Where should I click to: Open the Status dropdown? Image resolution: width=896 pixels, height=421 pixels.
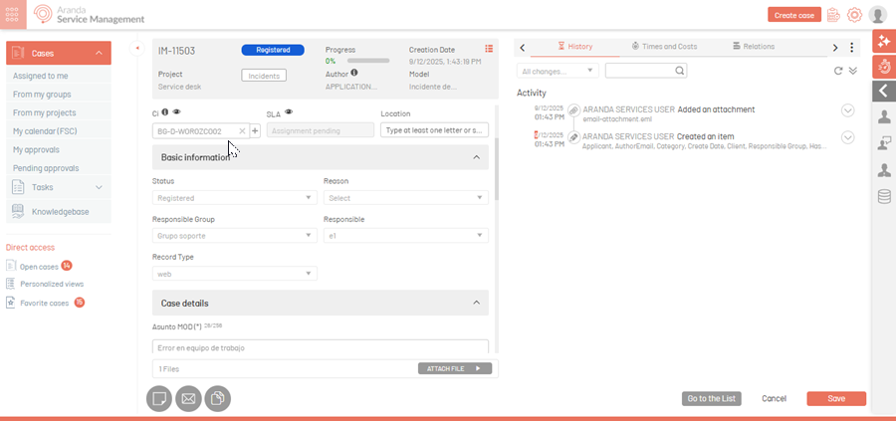pos(234,198)
